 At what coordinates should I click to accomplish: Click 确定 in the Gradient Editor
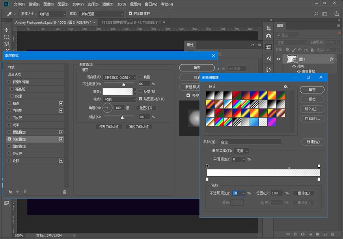coord(312,90)
